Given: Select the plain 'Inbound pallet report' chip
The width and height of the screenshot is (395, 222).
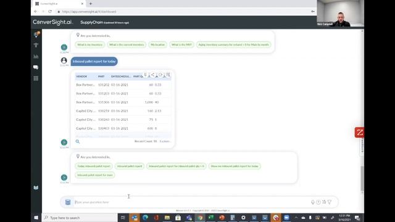Looking at the screenshot, I should (130, 166).
